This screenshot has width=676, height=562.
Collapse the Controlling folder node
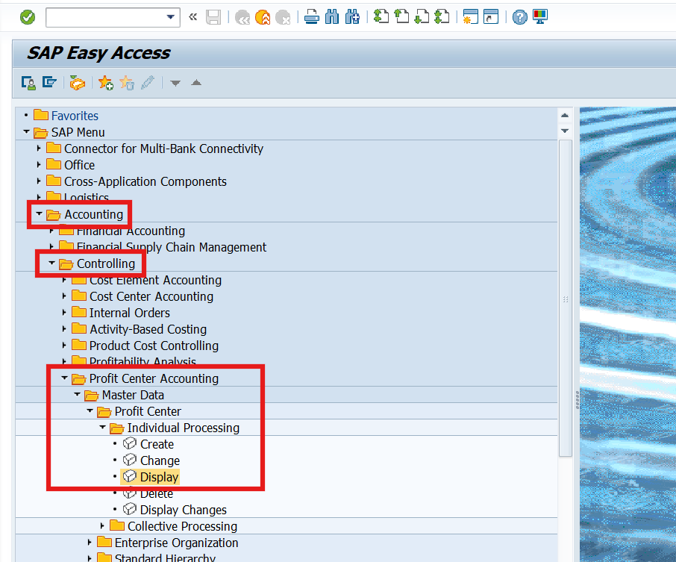51,263
